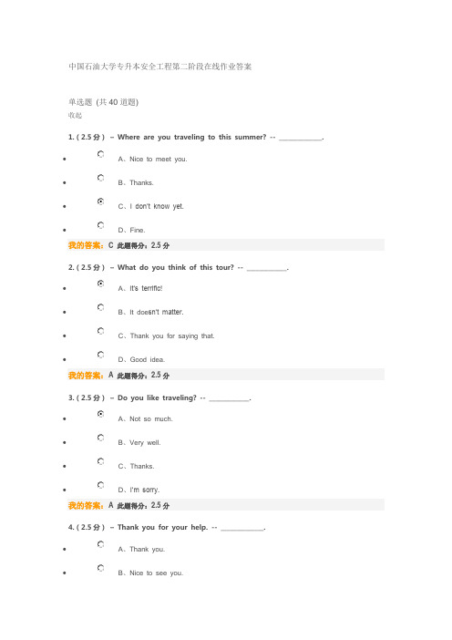
Task: Select 'Thank you.' in question 4
Action: click(x=101, y=544)
